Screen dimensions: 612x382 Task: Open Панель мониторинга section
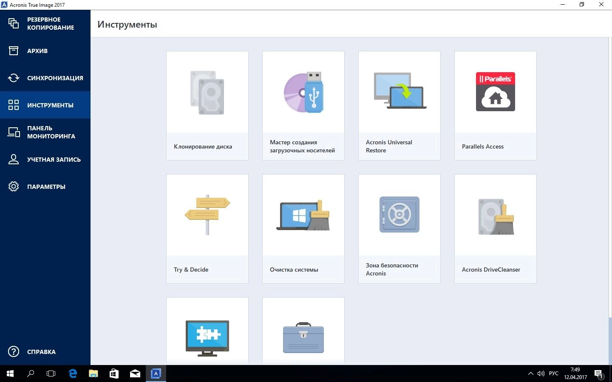[x=45, y=132]
